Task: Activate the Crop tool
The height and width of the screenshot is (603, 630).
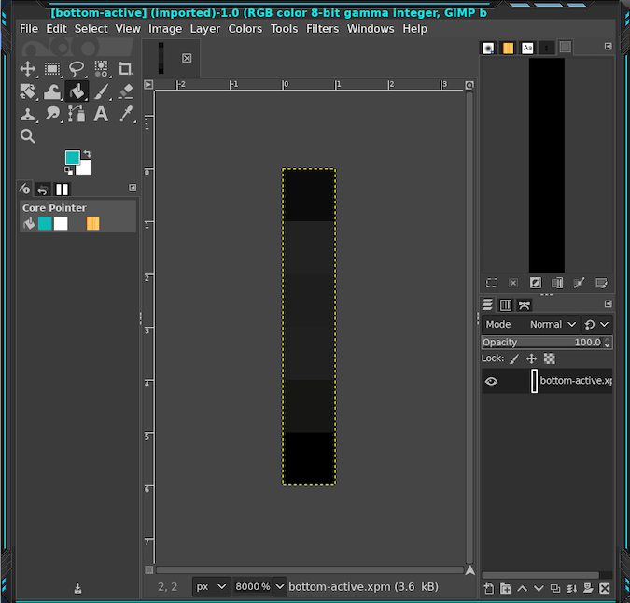Action: point(125,68)
